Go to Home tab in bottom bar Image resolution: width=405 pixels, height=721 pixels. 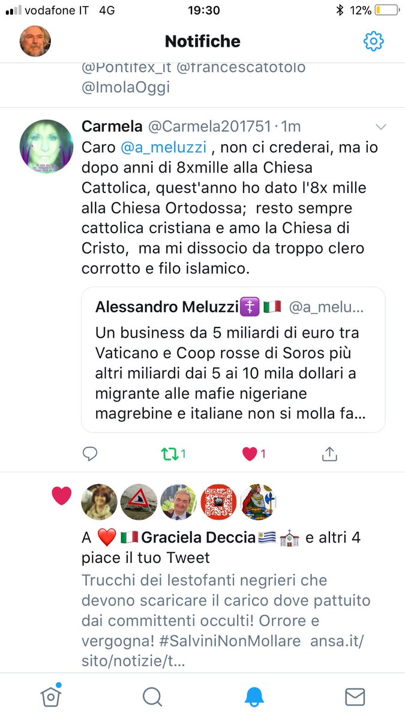(x=51, y=696)
